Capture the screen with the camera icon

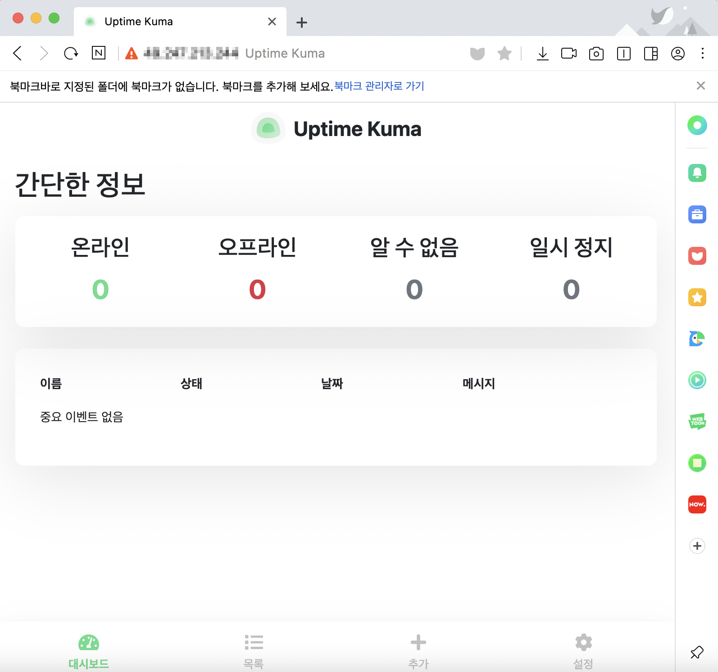[596, 54]
